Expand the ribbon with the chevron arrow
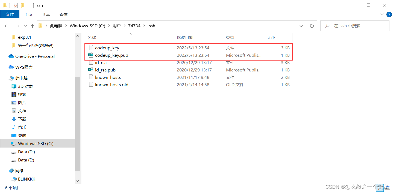The width and height of the screenshot is (393, 192). click(382, 14)
